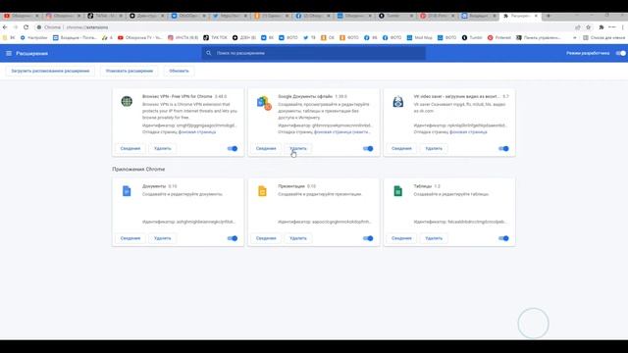Open the ИНСТА bookmark

click(183, 37)
